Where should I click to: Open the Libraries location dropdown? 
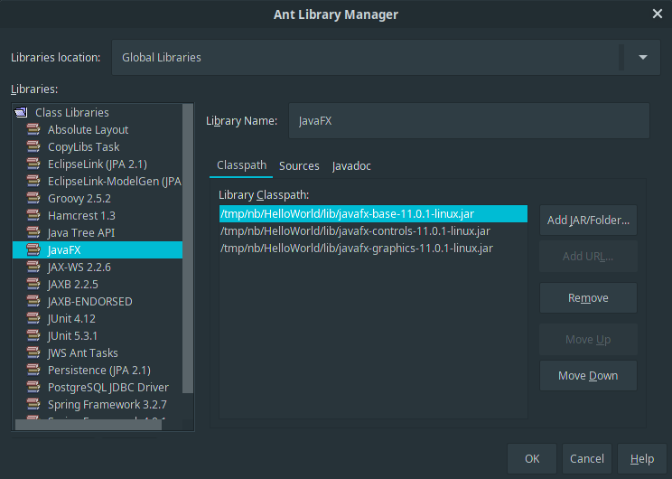point(642,57)
